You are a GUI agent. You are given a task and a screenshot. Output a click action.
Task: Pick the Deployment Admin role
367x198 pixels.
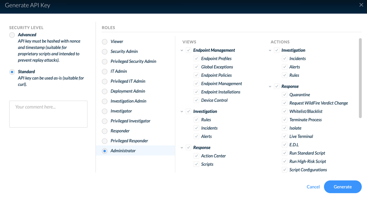105,91
